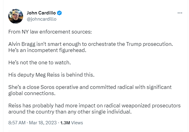Click the 1.3M view count number
189x132 pixels.
click(65, 123)
